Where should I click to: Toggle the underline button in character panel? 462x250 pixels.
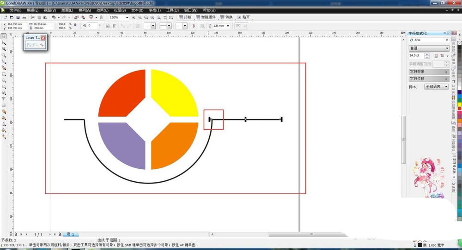[435, 55]
